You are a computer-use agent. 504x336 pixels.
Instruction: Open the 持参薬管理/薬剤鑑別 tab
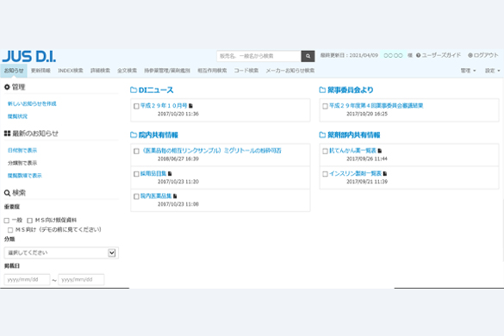tap(167, 71)
